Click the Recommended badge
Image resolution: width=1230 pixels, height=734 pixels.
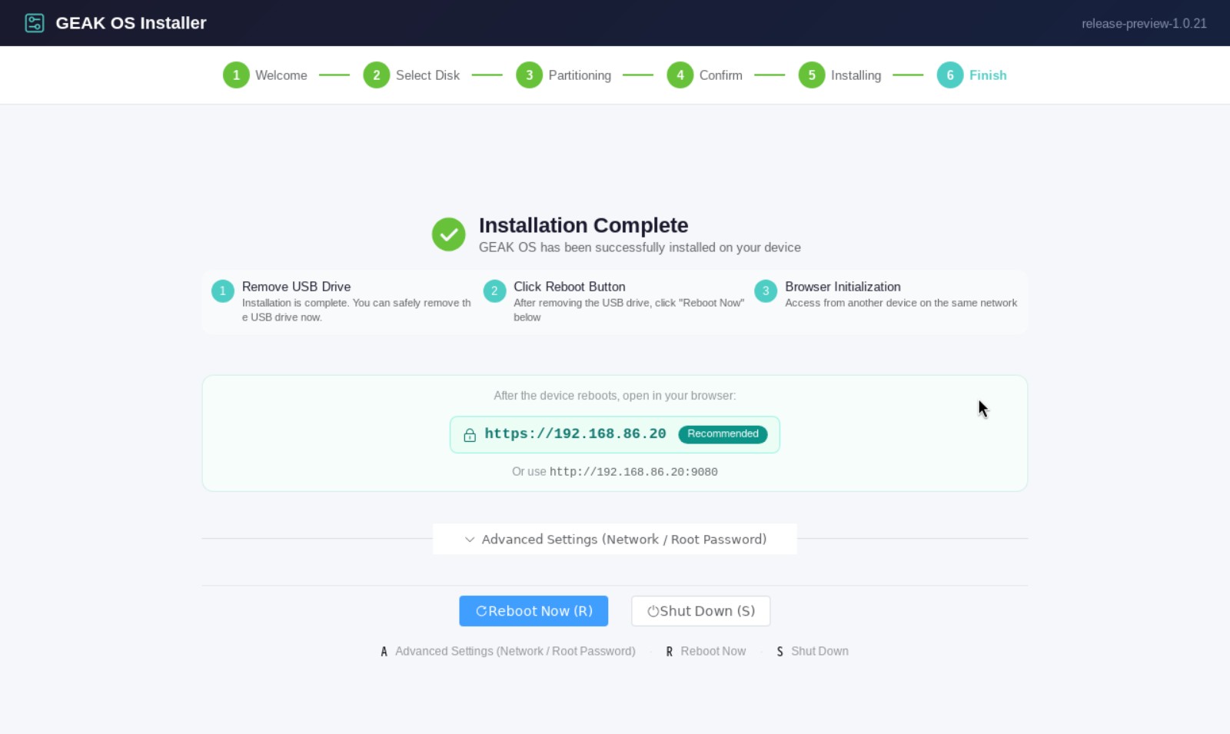pos(723,434)
